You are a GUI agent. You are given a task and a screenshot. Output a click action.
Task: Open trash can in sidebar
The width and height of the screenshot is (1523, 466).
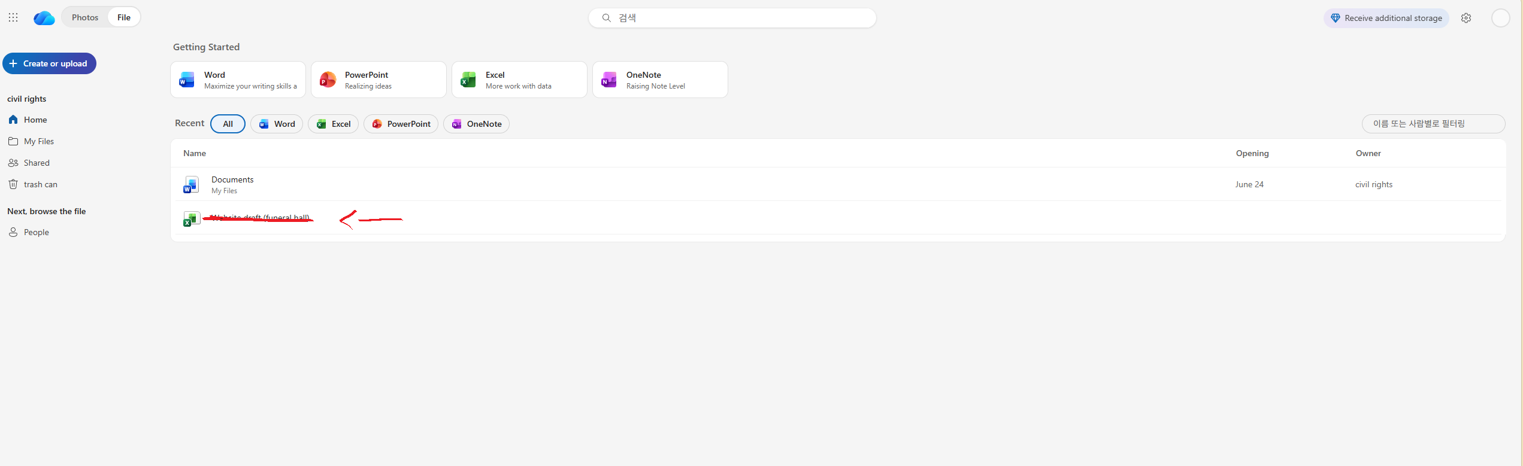tap(41, 184)
